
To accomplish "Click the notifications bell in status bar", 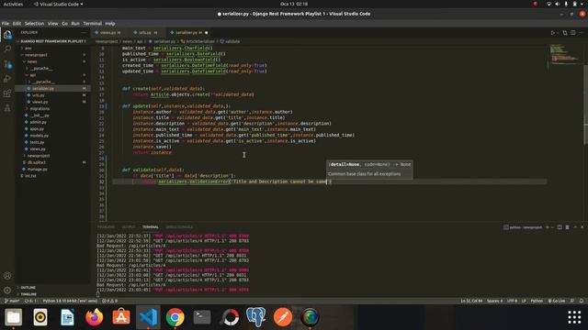I will point(582,301).
